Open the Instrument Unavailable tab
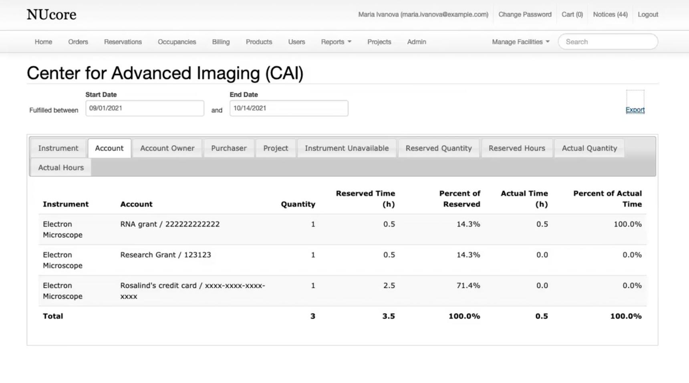The width and height of the screenshot is (689, 383). point(347,148)
